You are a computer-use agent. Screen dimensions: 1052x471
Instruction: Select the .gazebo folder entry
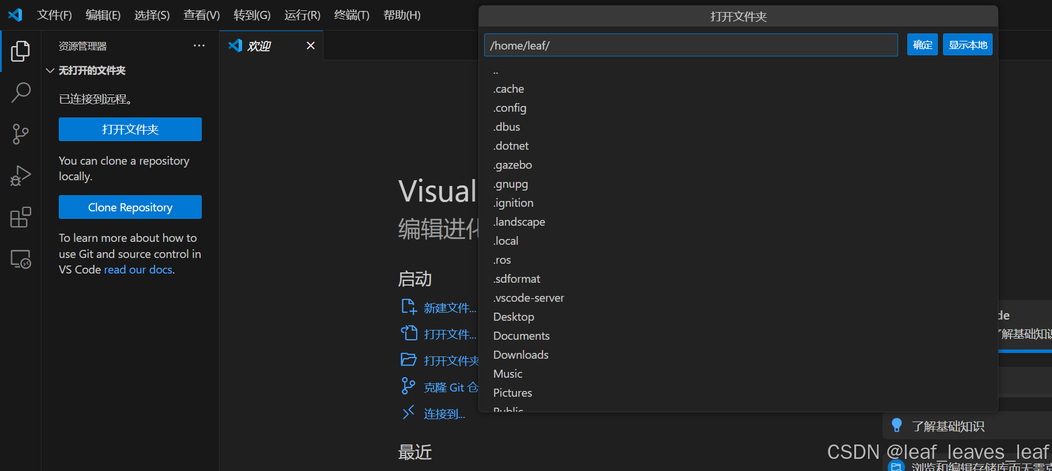[x=738, y=165]
